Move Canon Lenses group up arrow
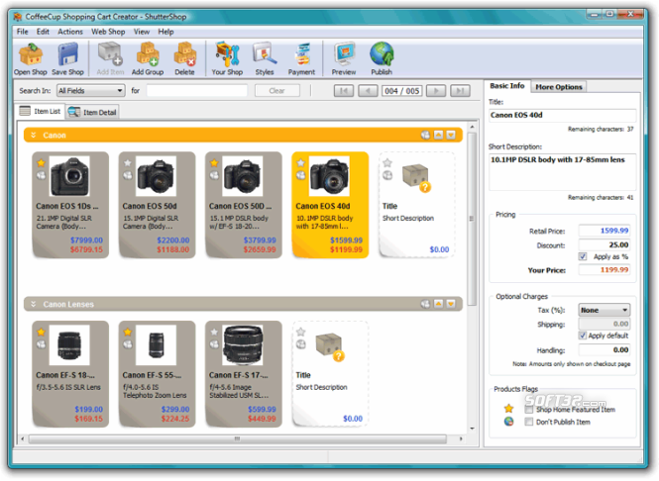 [x=438, y=304]
